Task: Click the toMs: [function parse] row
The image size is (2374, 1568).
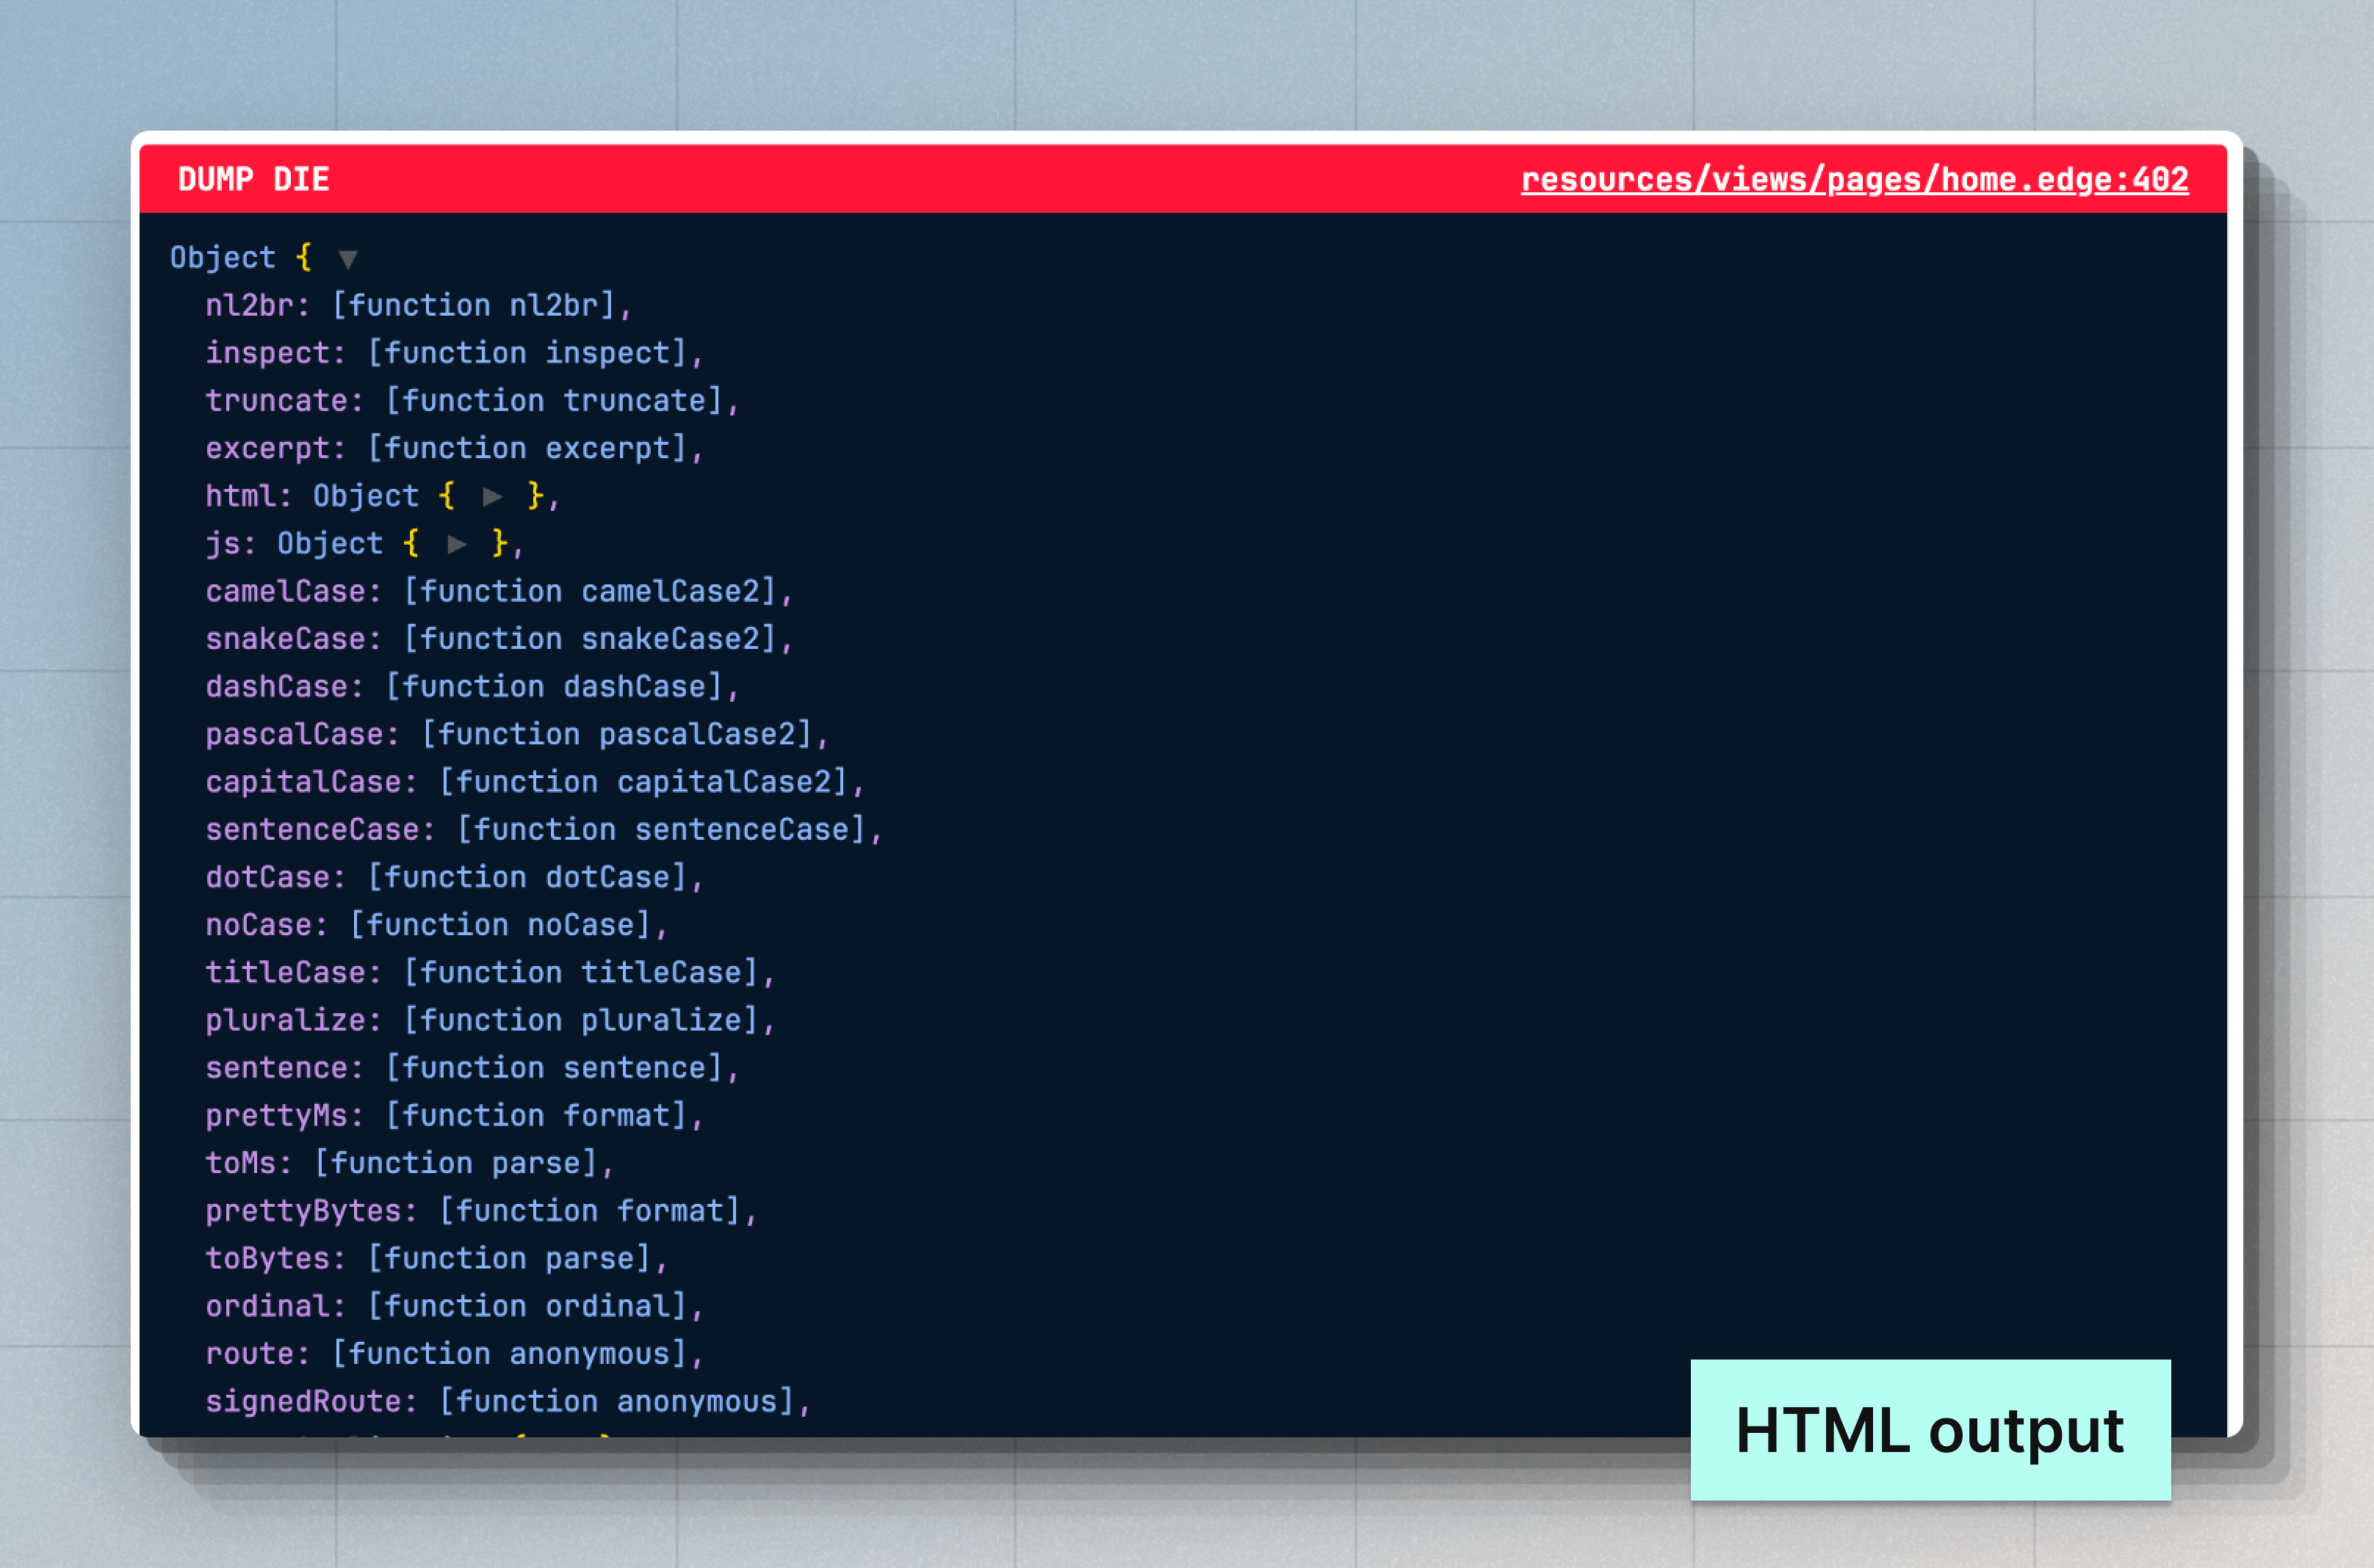Action: pos(409,1163)
